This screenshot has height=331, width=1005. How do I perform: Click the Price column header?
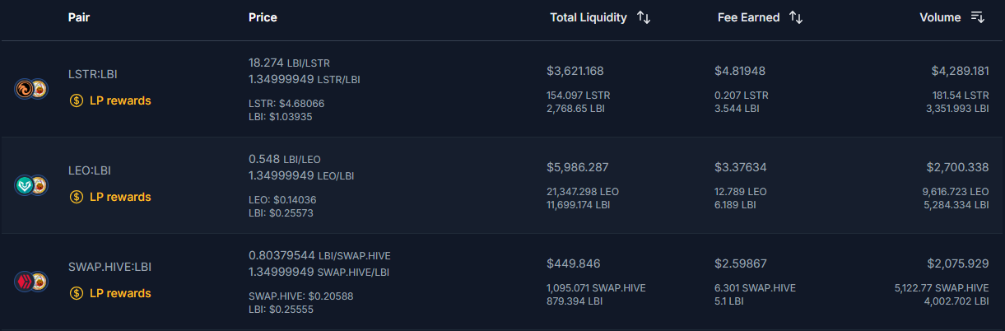pyautogui.click(x=263, y=17)
